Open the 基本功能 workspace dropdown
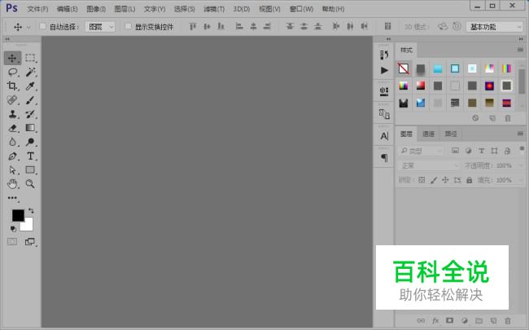529x330 pixels. click(495, 26)
